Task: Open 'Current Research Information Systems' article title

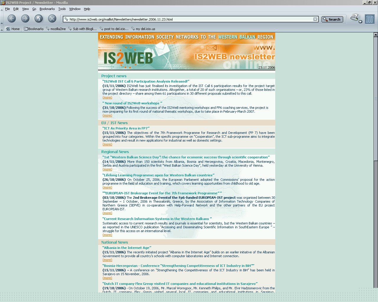Action: pyautogui.click(x=157, y=219)
